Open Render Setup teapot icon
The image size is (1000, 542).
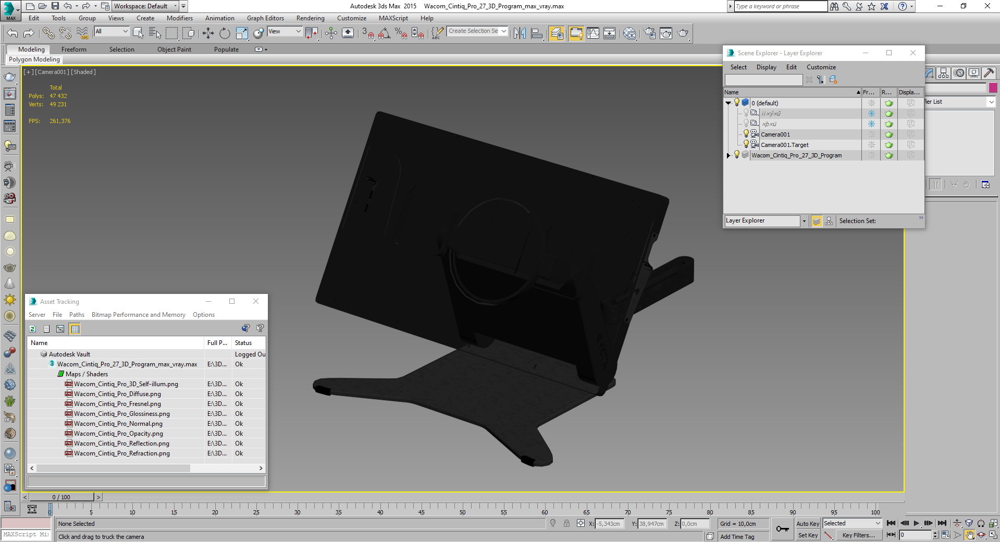pos(649,33)
